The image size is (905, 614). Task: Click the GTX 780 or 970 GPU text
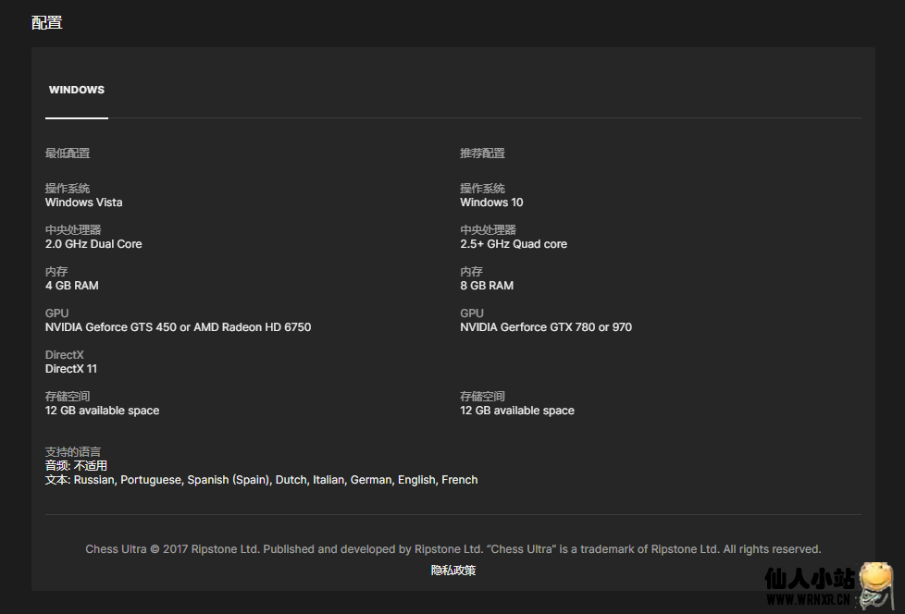tap(546, 327)
